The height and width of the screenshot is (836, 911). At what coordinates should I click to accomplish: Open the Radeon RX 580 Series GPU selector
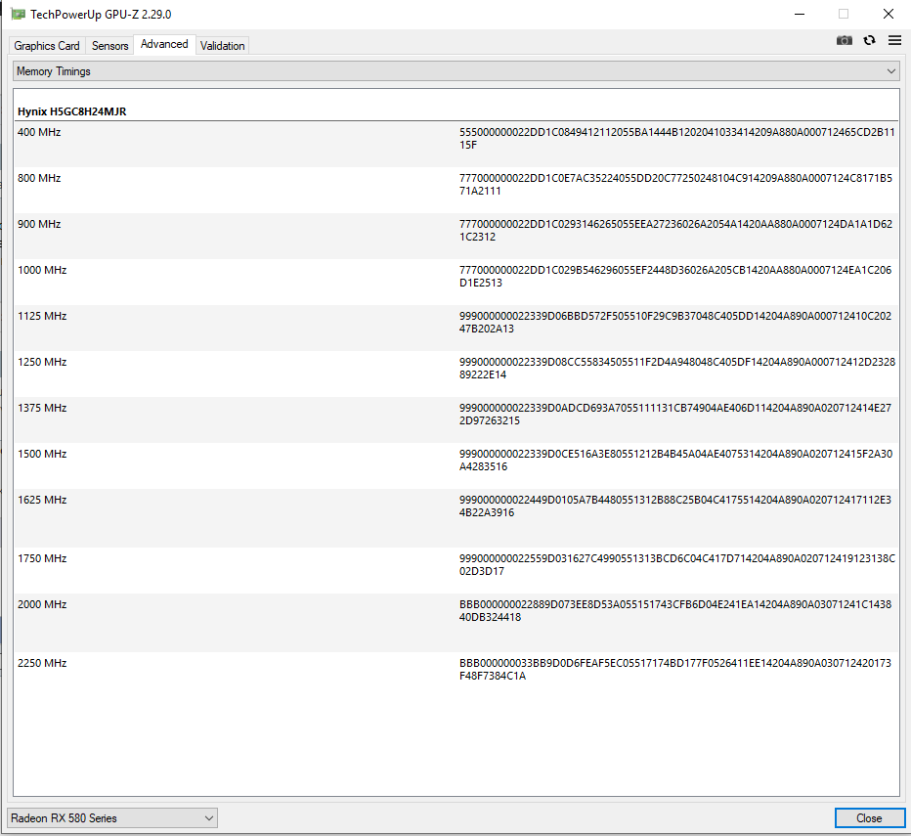point(112,818)
